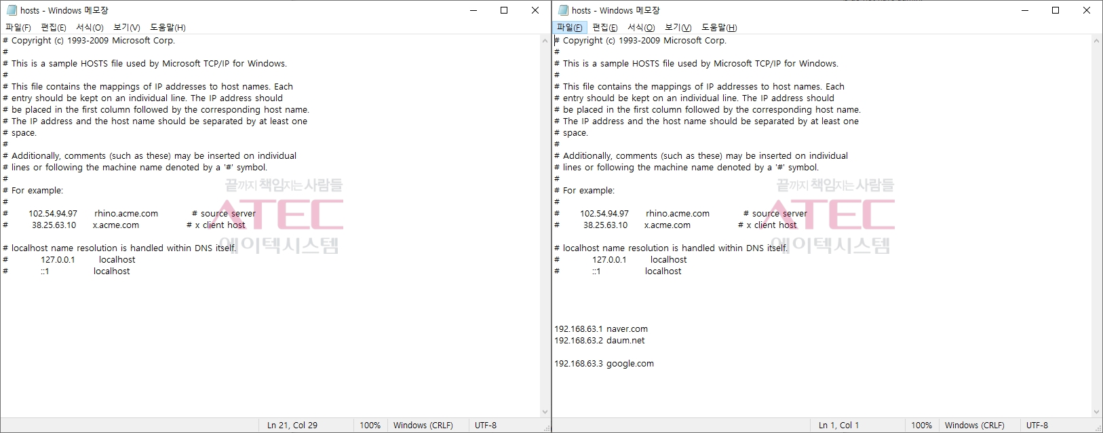The width and height of the screenshot is (1103, 433).
Task: Click '102.54.94.97' address in left window
Action: pyautogui.click(x=53, y=214)
